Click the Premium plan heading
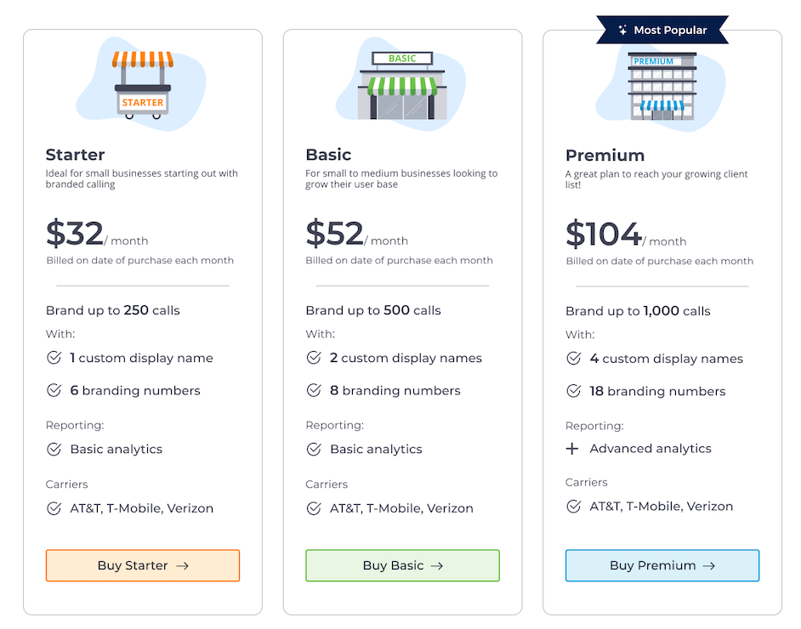Screen dimensions: 801x629 (x=605, y=156)
